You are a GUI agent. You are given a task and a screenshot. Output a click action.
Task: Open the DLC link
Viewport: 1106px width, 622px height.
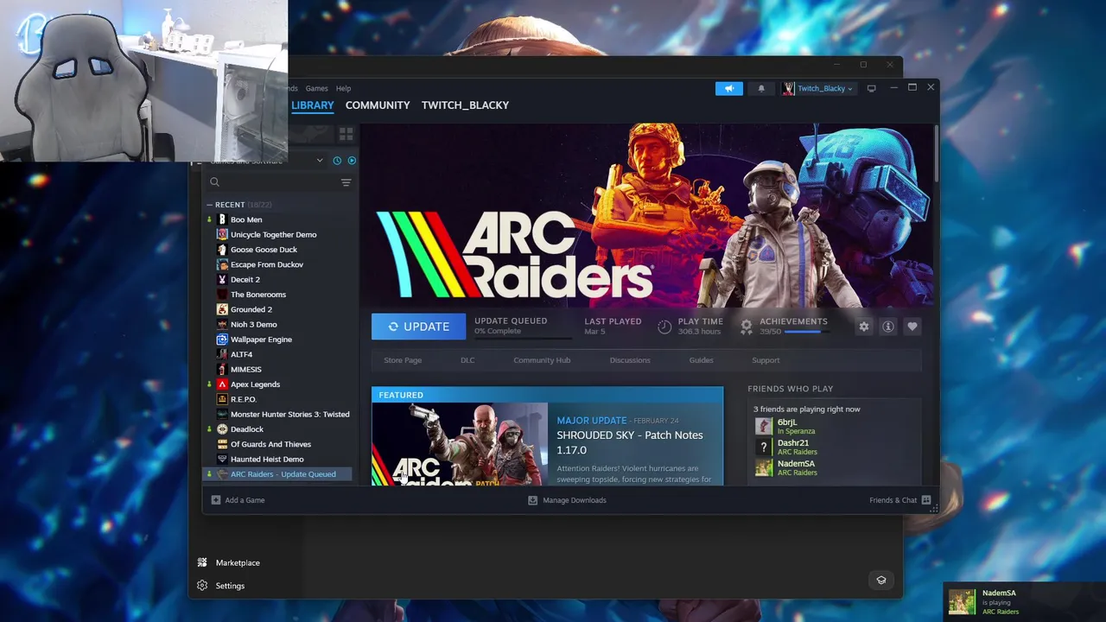pyautogui.click(x=467, y=360)
